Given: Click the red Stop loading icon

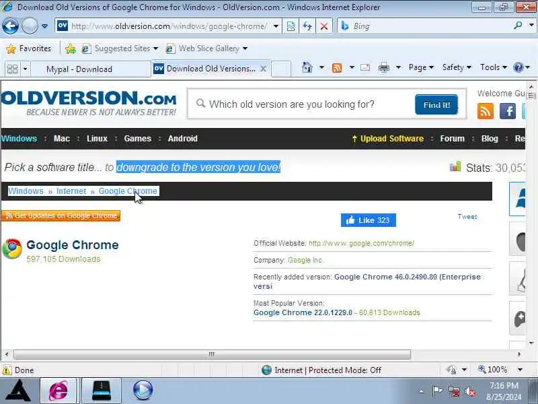Looking at the screenshot, I should point(324,26).
